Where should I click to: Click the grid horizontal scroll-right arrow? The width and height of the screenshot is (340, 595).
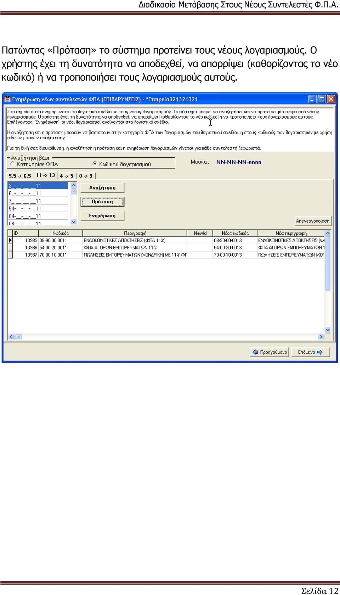pos(321,337)
